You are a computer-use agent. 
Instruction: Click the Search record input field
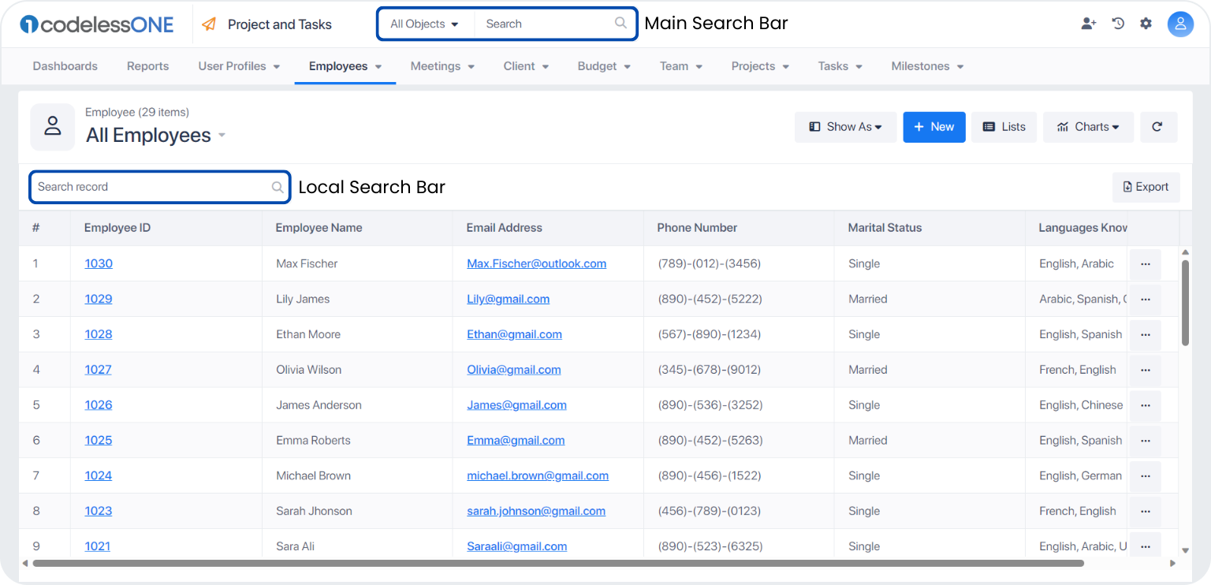point(160,187)
